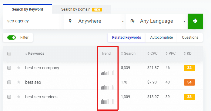Click the search volume value 5,339
The height and width of the screenshot is (111, 211).
(x=126, y=68)
